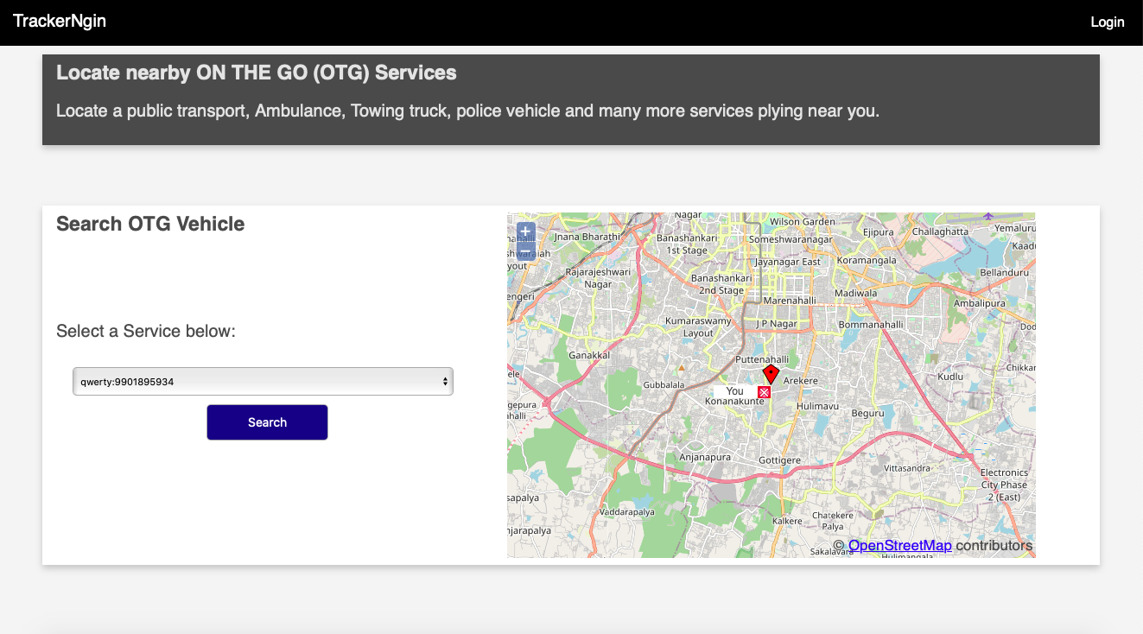Click the 'Someshwaranagar' map label
This screenshot has width=1143, height=634.
click(791, 239)
